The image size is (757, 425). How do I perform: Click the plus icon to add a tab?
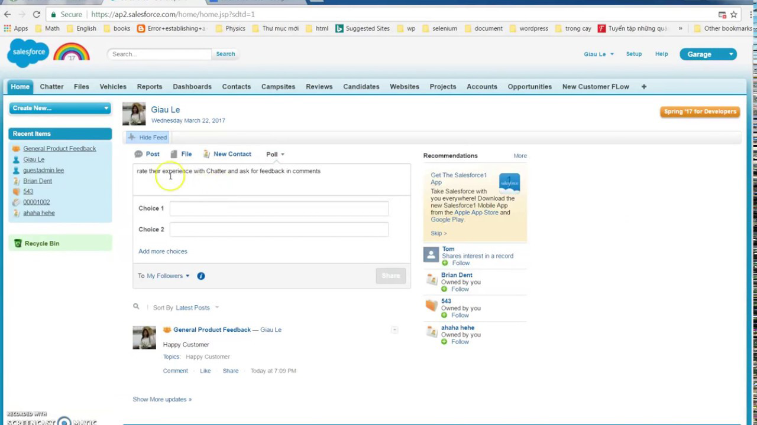(x=643, y=87)
